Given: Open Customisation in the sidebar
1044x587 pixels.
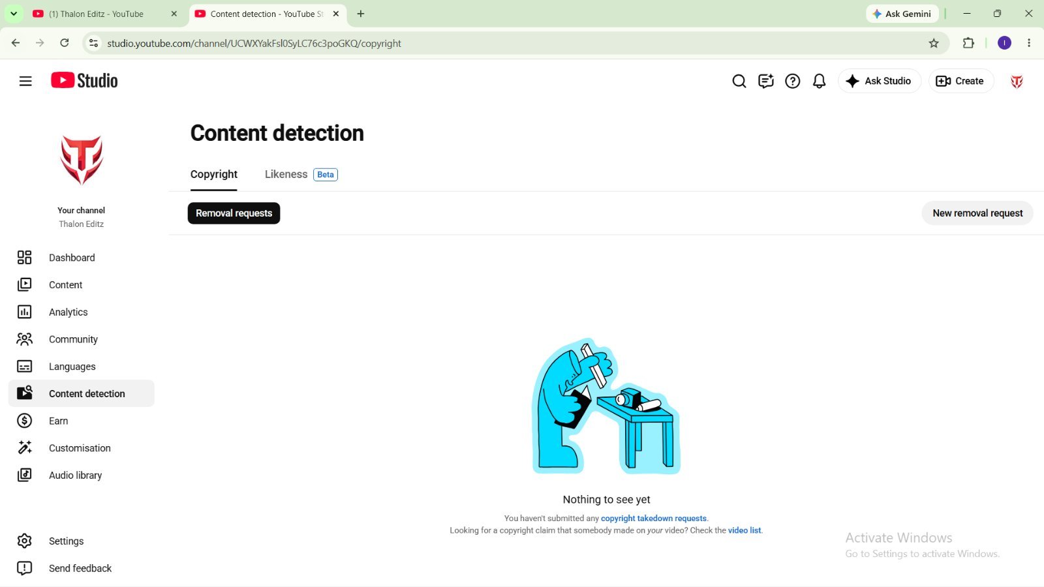Looking at the screenshot, I should point(82,448).
